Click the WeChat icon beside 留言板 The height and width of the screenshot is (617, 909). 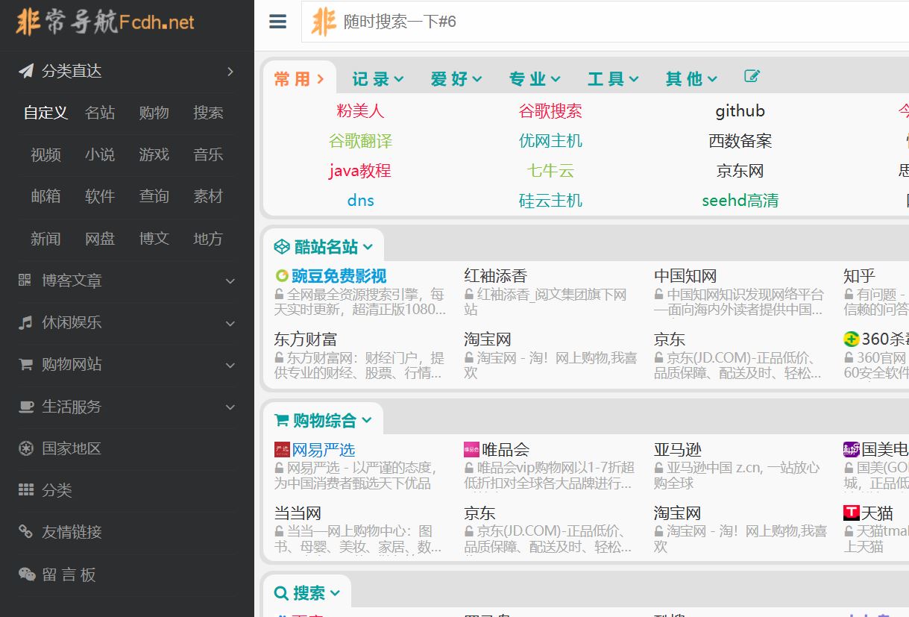(x=27, y=574)
